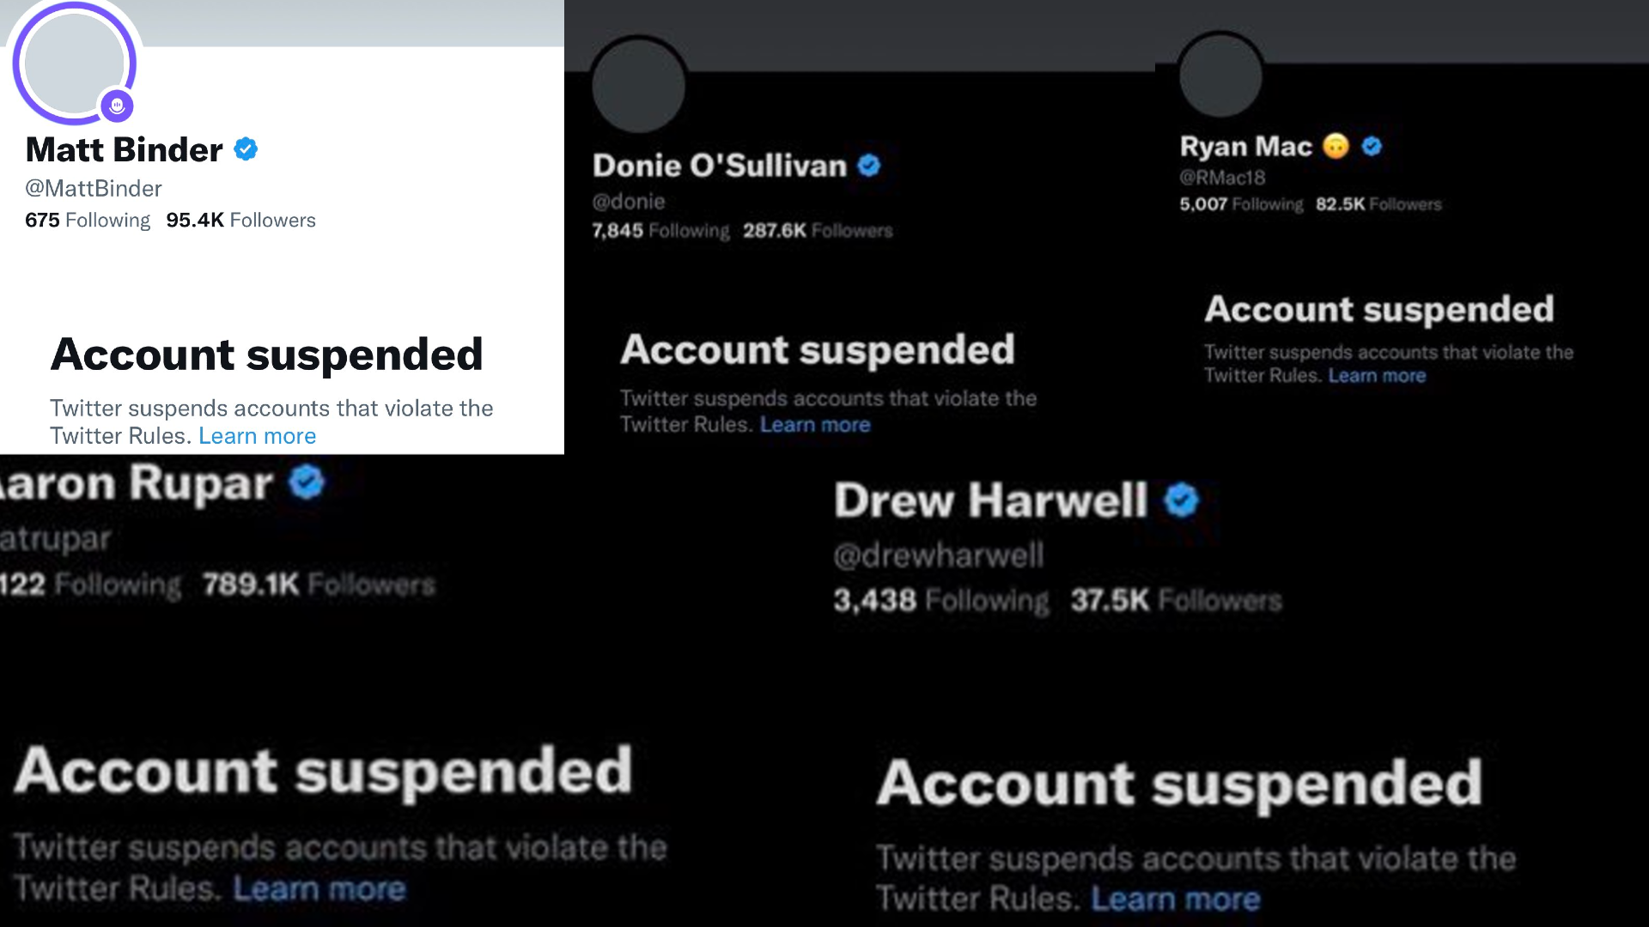The image size is (1649, 927).
Task: Click Donie O'Sullivan's verified checkmark
Action: click(870, 165)
